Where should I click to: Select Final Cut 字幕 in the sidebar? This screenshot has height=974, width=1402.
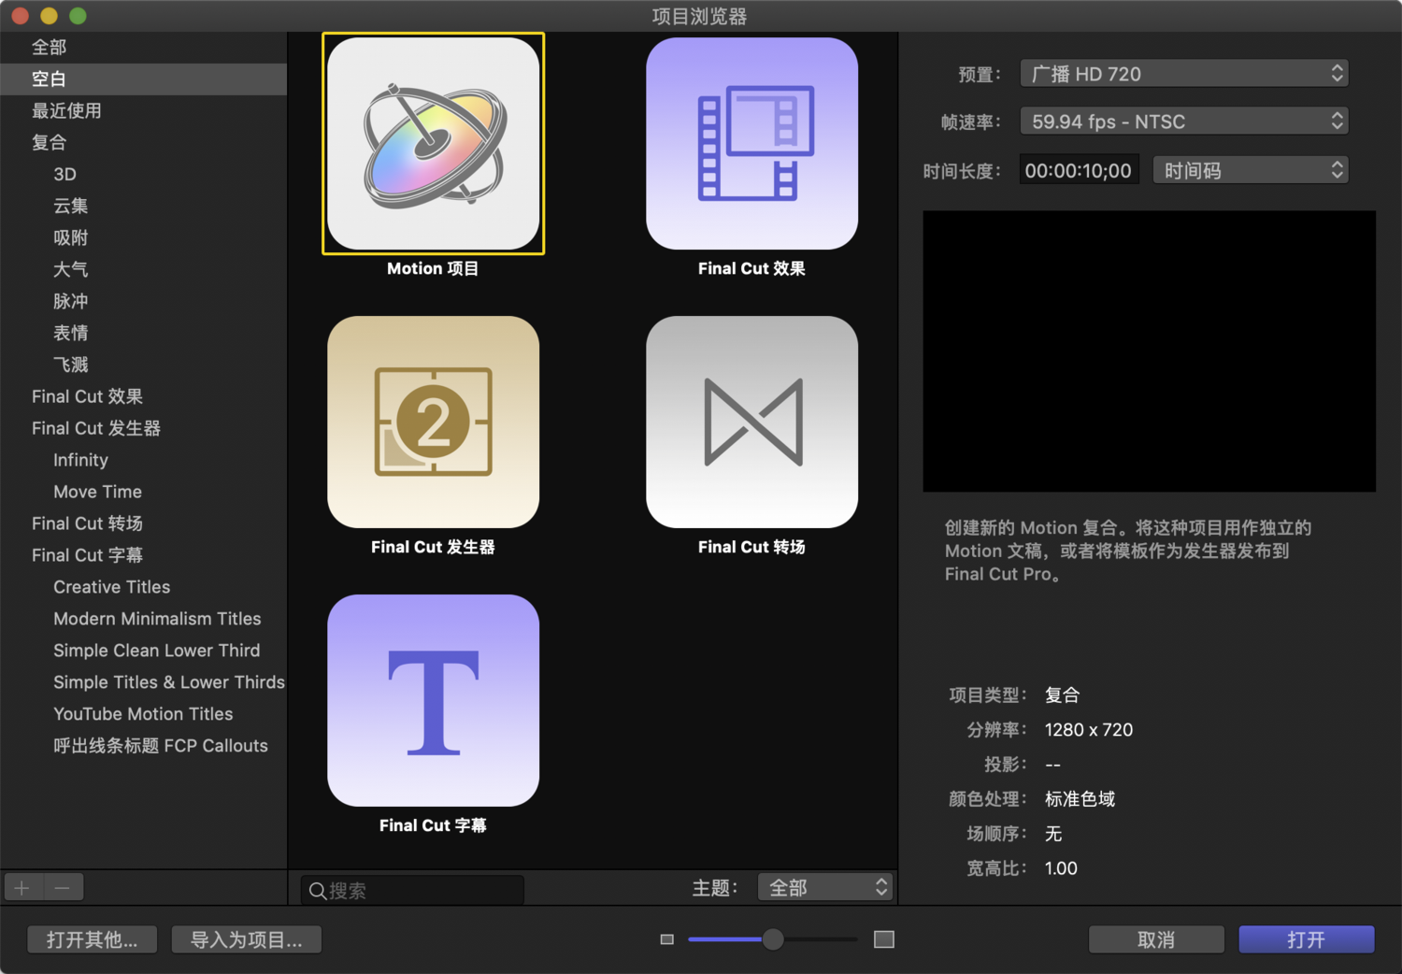[x=143, y=556]
